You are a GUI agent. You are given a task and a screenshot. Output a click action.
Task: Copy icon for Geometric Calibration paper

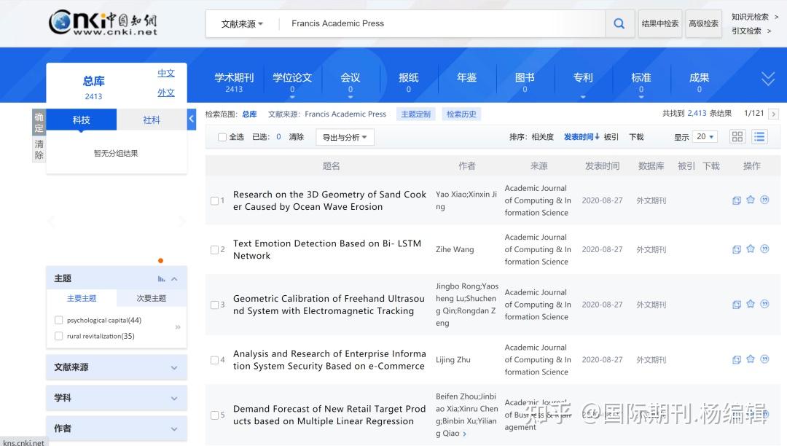coord(736,305)
